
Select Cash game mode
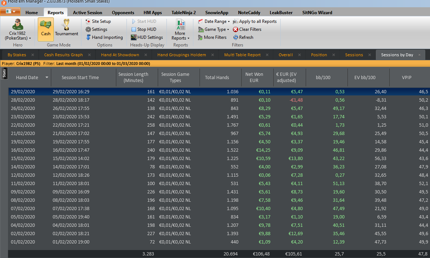(46, 29)
